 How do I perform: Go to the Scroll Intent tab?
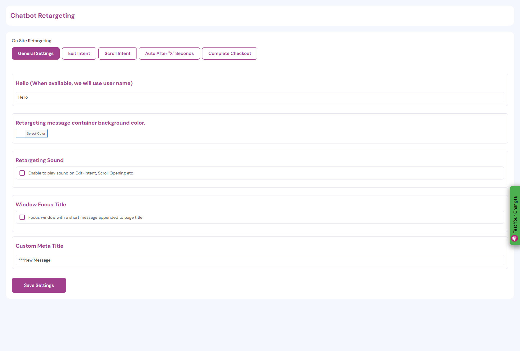point(117,53)
